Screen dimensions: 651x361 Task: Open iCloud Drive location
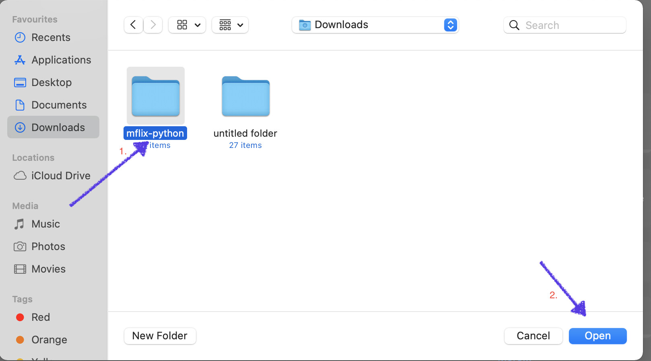(x=61, y=176)
